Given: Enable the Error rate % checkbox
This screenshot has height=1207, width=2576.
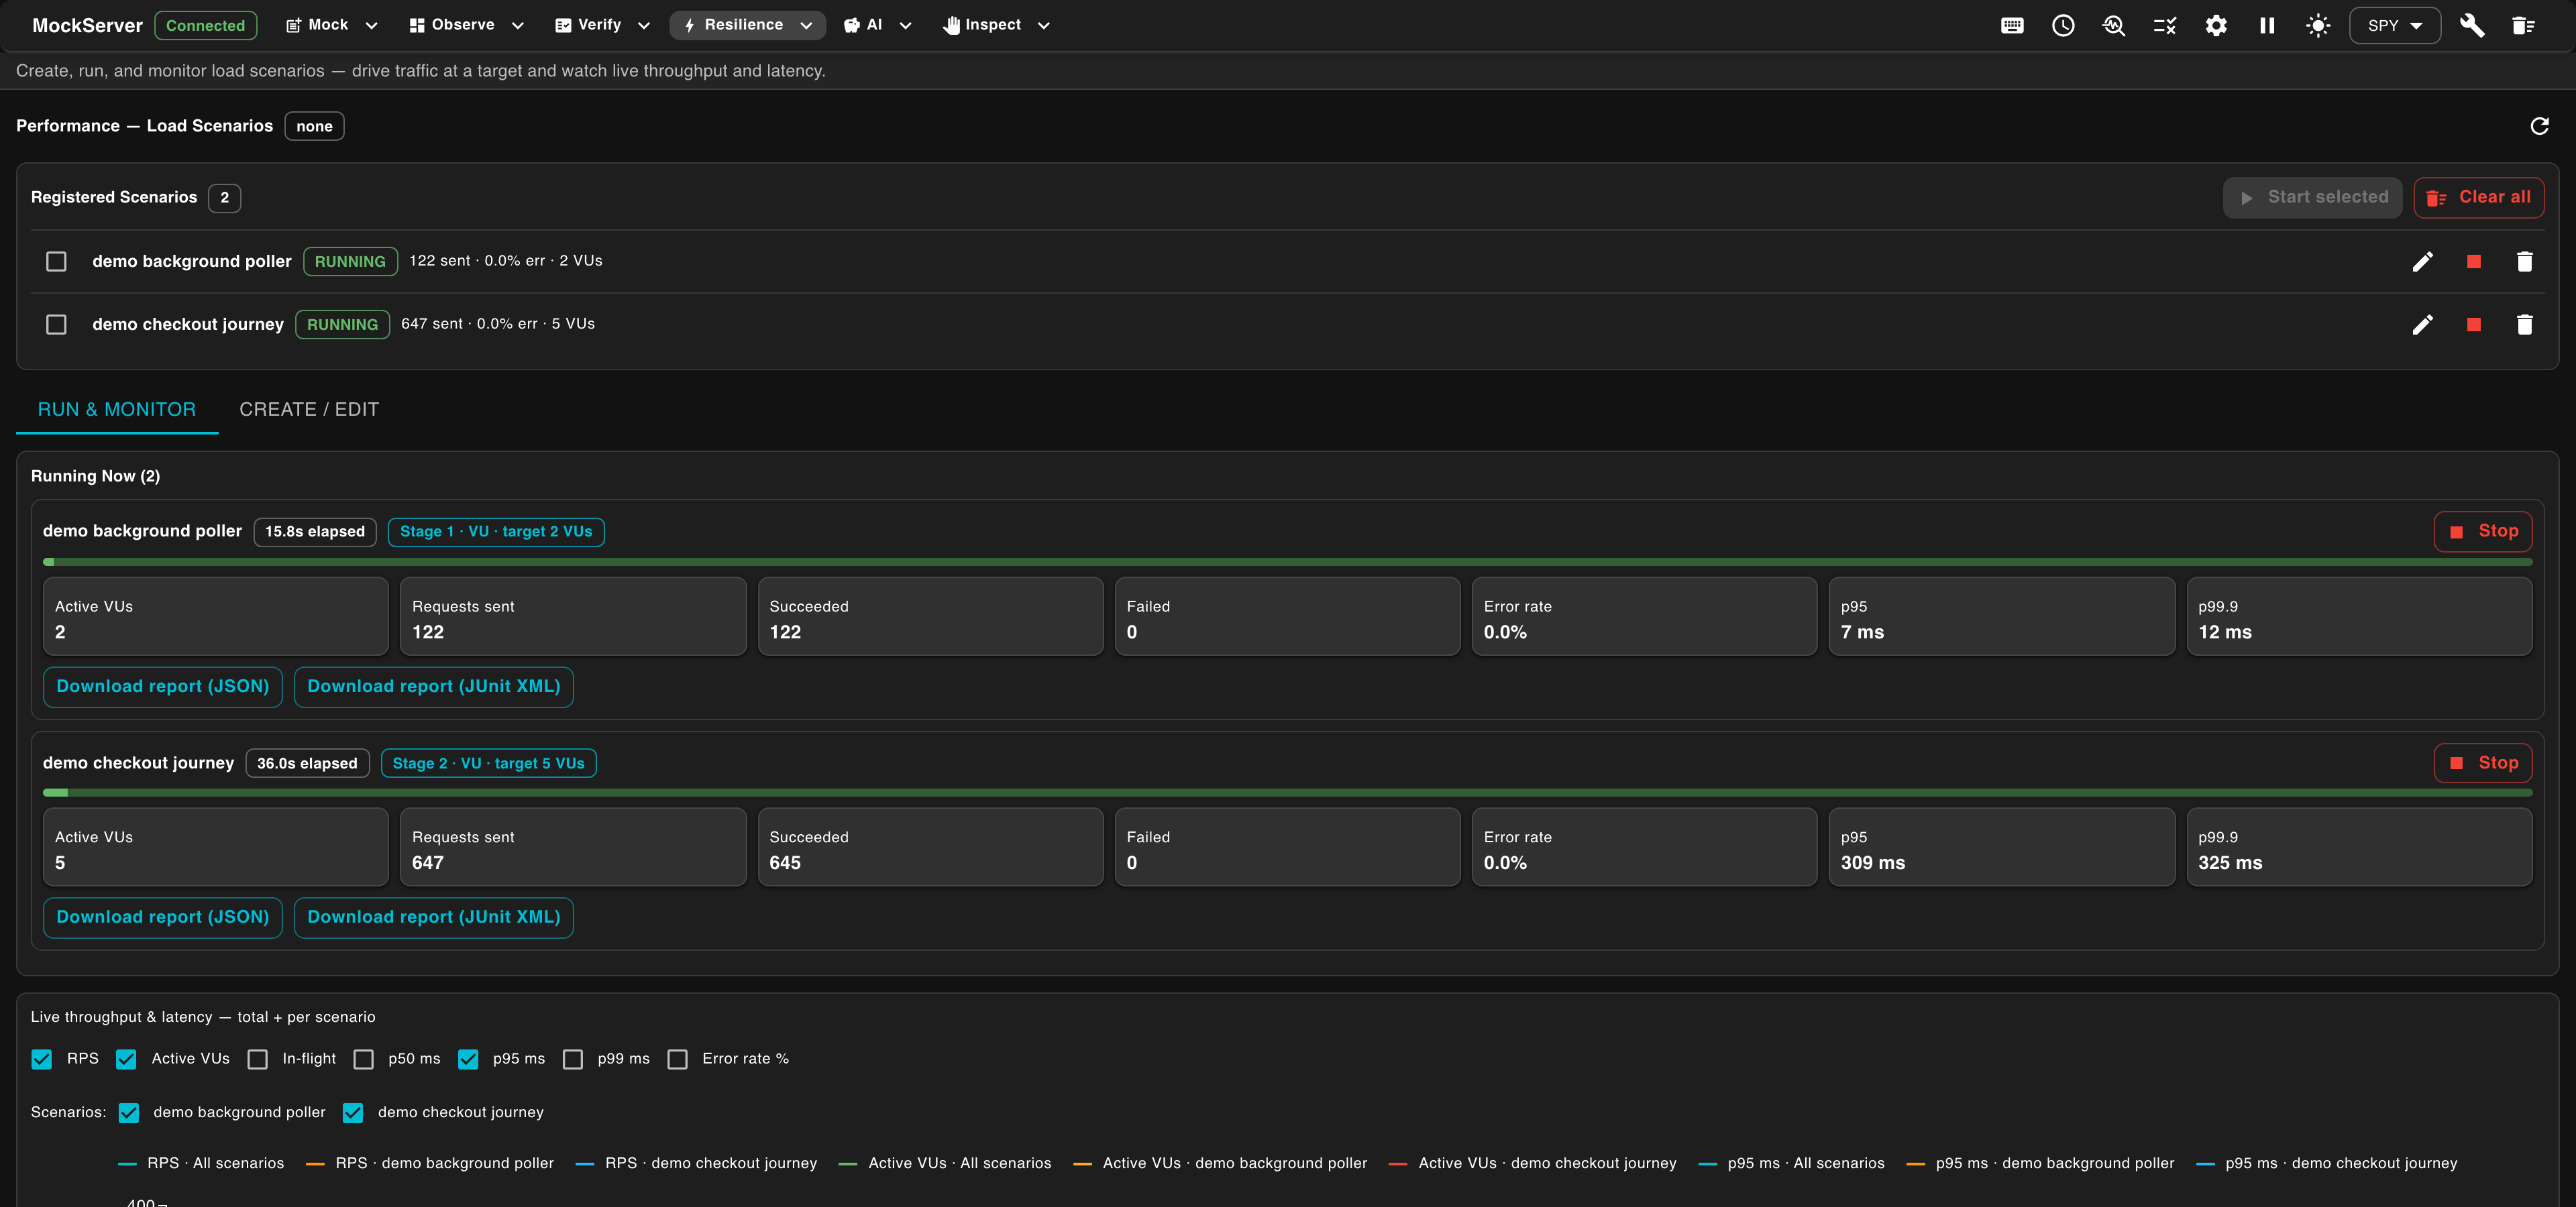Looking at the screenshot, I should 677,1059.
